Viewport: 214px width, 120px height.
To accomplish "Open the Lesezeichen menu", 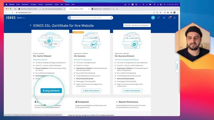I will (48, 4).
